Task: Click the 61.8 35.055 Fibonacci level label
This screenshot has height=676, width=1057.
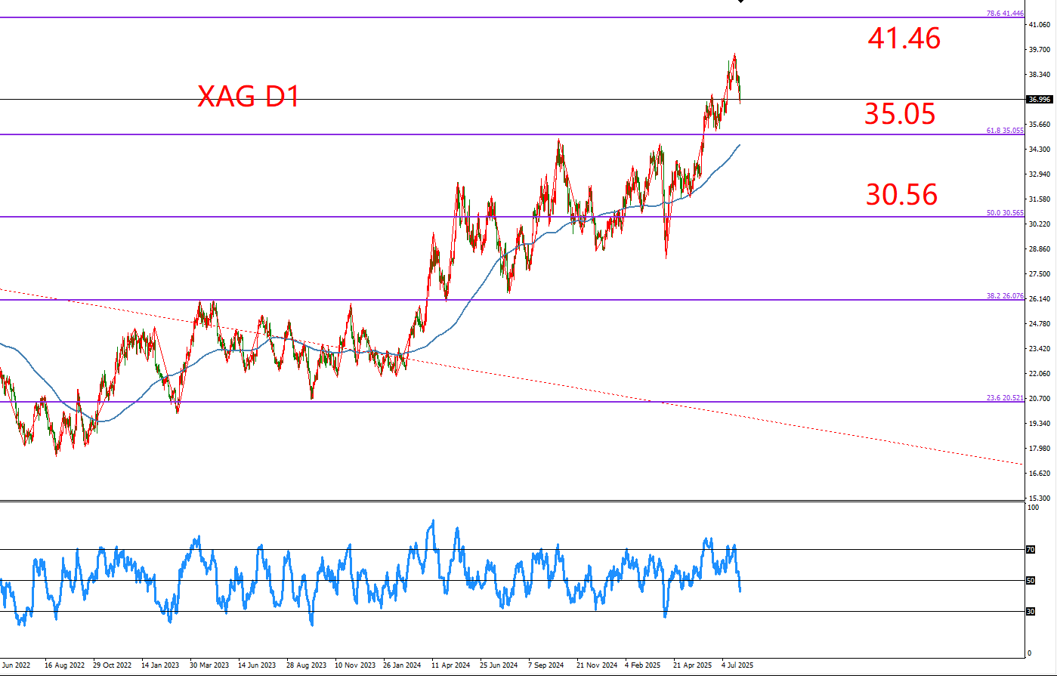Action: coord(1006,131)
